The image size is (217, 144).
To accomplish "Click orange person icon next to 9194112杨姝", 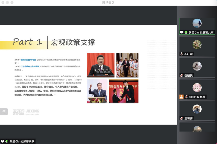I will [181, 97].
